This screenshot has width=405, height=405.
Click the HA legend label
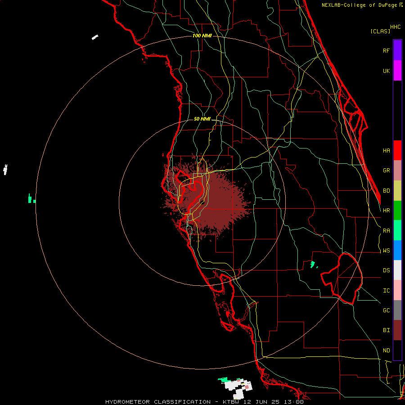[x=386, y=150]
